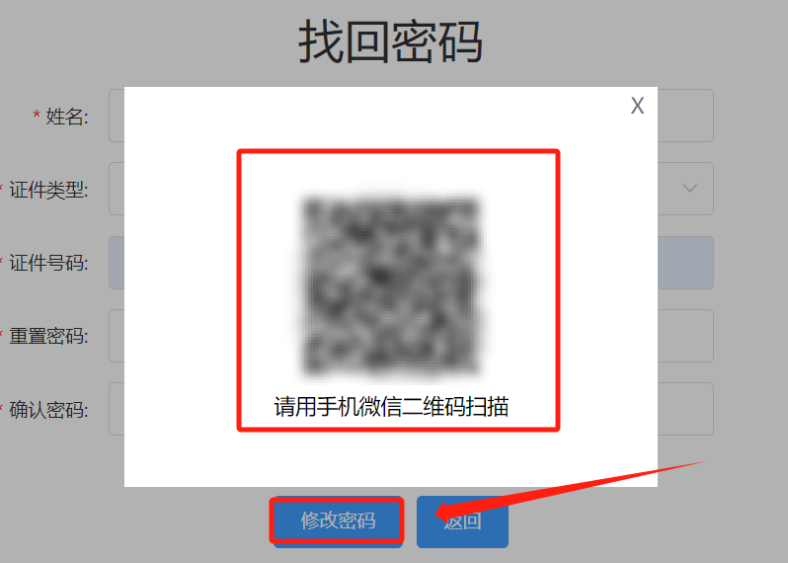Click the 请用手机微信二维码扫描 caption text
The image size is (788, 563).
click(391, 407)
